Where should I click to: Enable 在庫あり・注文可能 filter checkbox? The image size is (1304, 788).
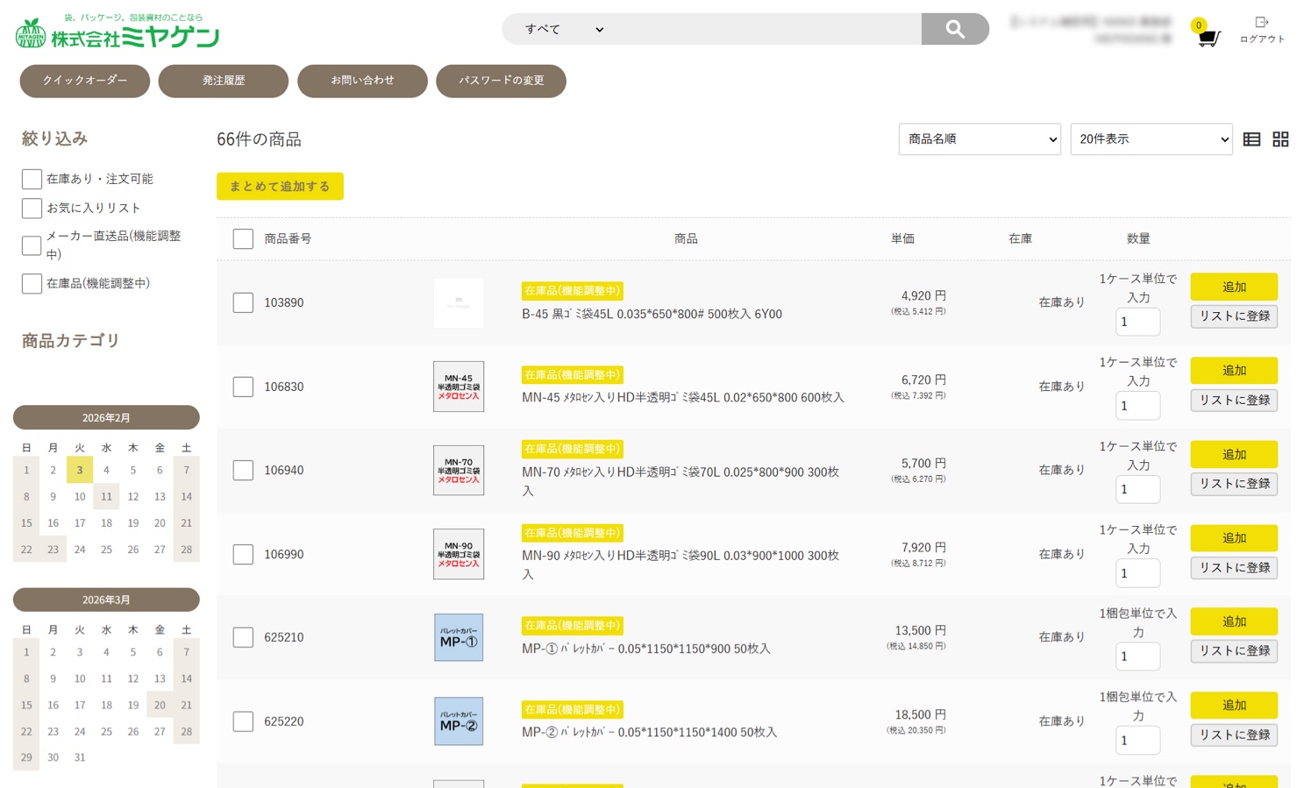pos(32,179)
